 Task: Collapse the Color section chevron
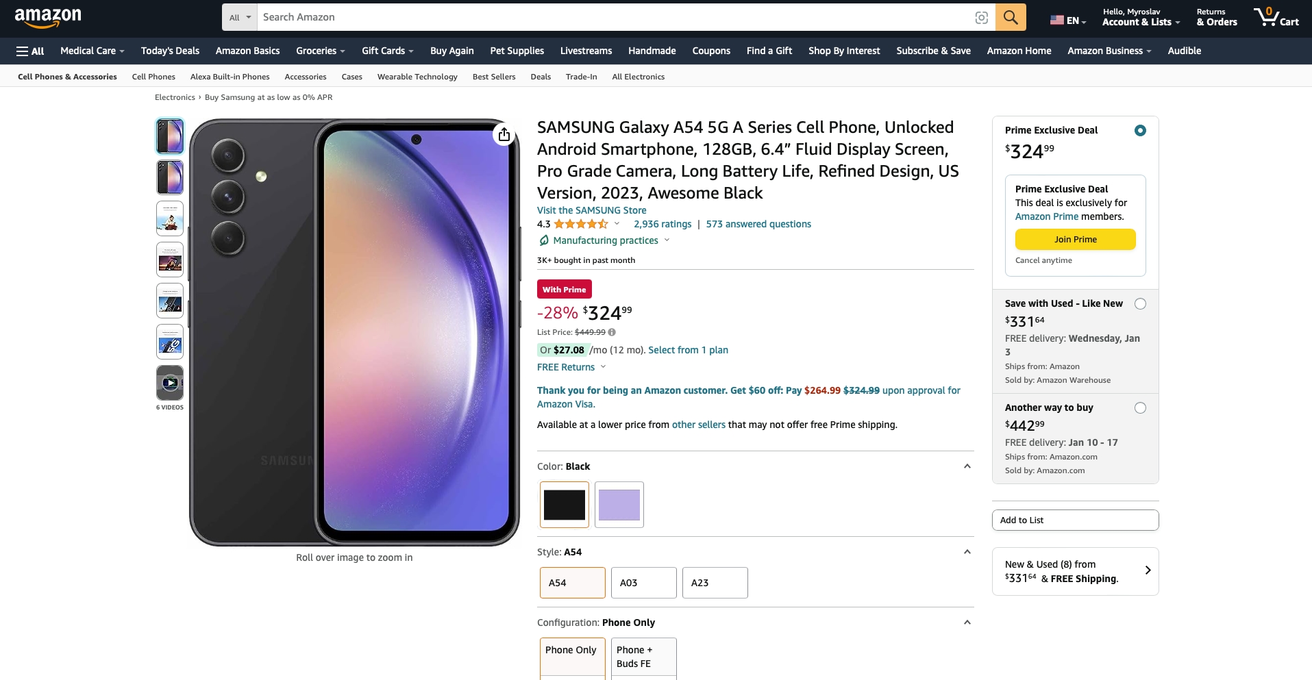967,466
